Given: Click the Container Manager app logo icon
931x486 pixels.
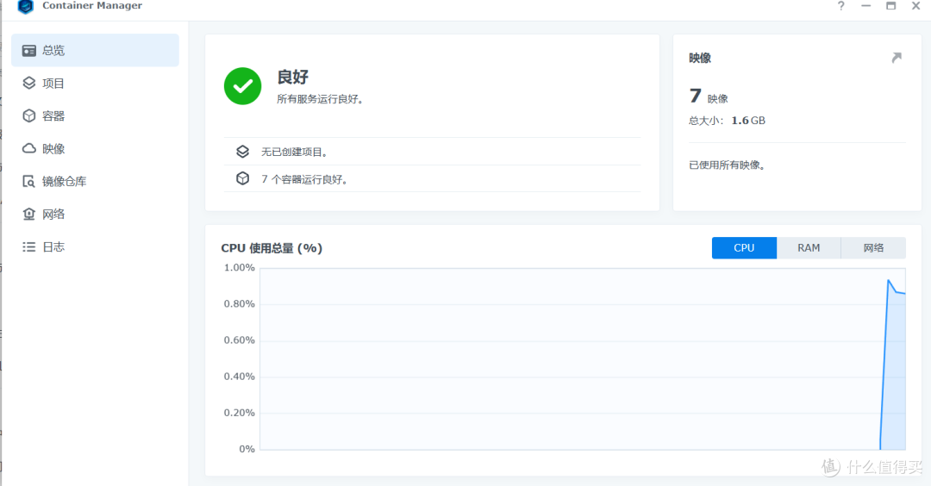Looking at the screenshot, I should click(26, 6).
